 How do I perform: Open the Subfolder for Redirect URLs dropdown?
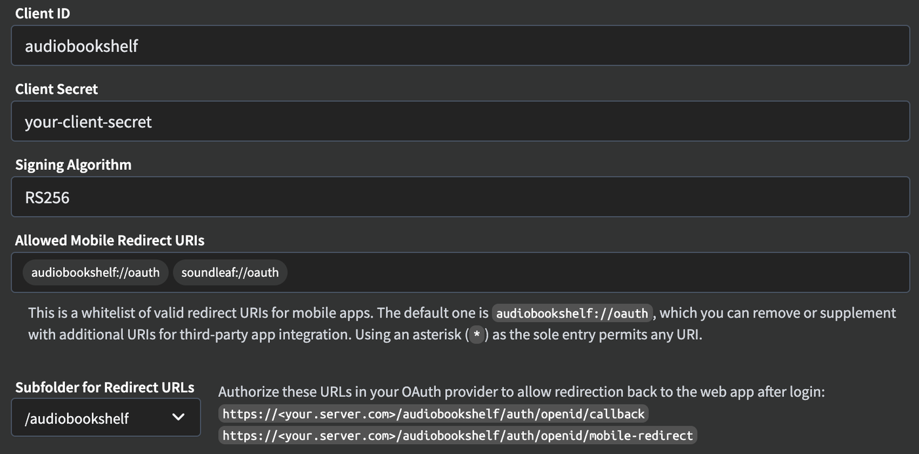tap(106, 417)
